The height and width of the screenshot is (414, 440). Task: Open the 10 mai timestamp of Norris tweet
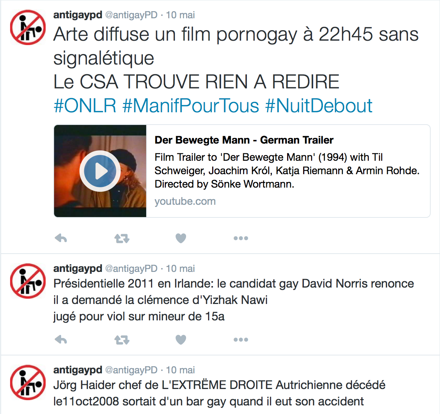click(x=180, y=268)
